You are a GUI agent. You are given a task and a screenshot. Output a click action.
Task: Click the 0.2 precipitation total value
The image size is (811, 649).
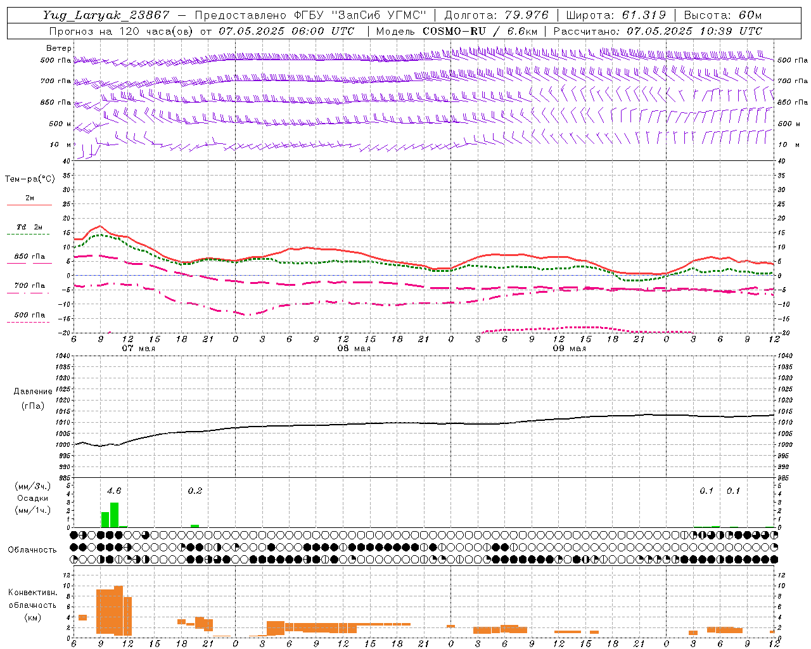click(x=195, y=491)
